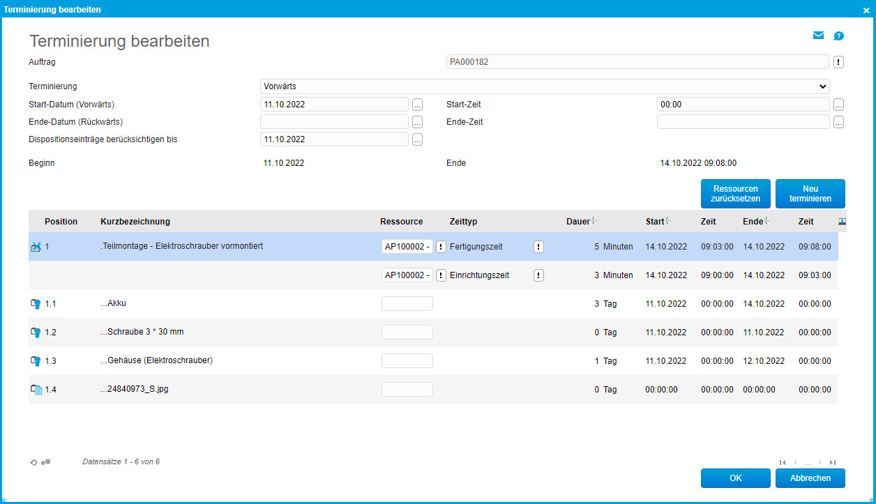876x504 pixels.
Task: Click Neu terminieren button
Action: (810, 194)
